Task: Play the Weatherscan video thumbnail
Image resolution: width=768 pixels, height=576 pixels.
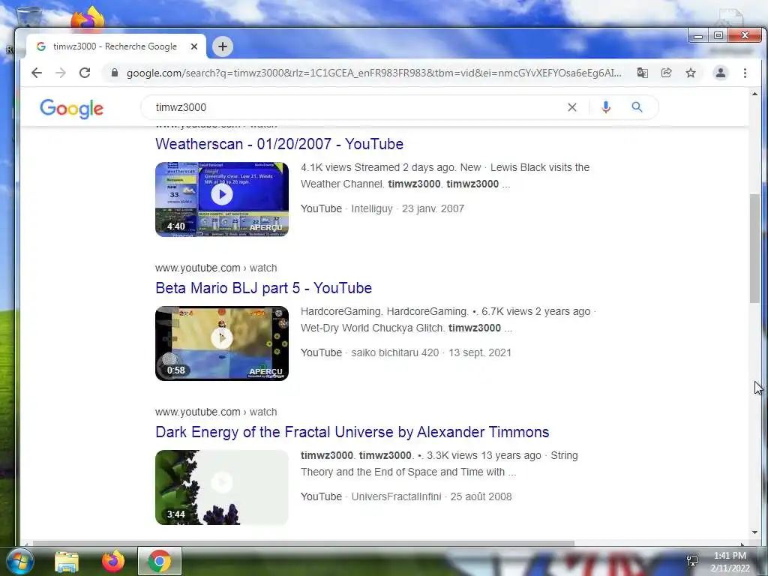Action: (222, 199)
